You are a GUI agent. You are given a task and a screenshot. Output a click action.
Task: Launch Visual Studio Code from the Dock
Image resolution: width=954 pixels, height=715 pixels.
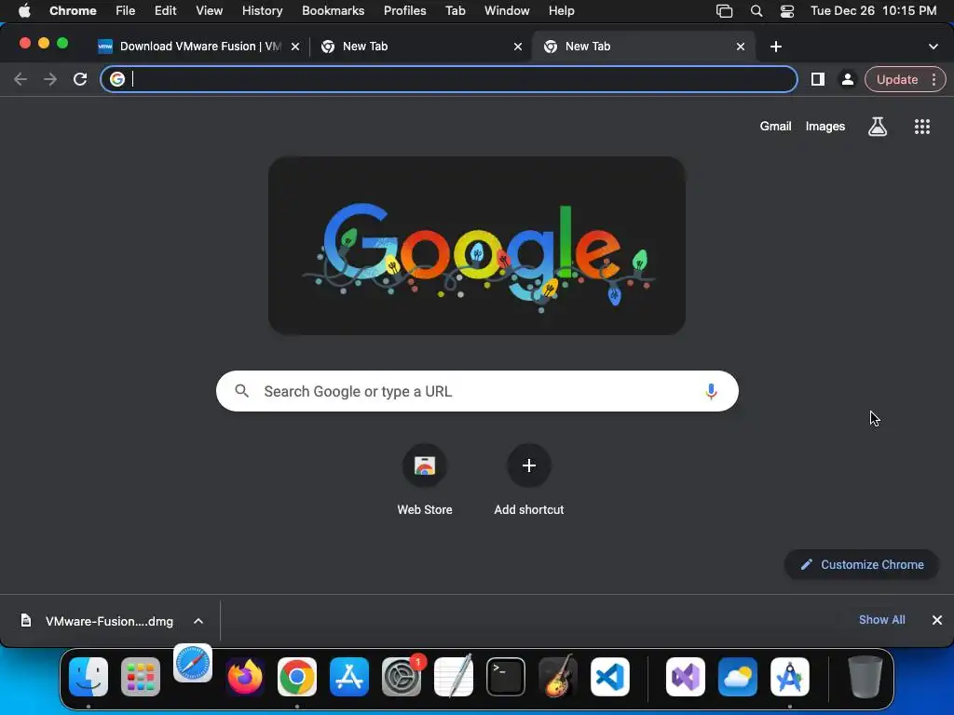tap(610, 677)
